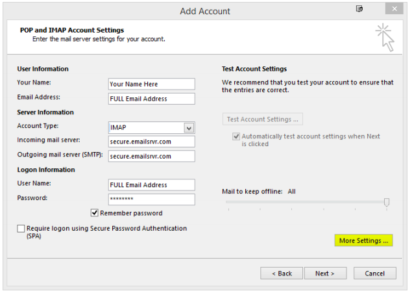
Task: Click the 'Test Account Settings' heading text
Action: click(254, 69)
